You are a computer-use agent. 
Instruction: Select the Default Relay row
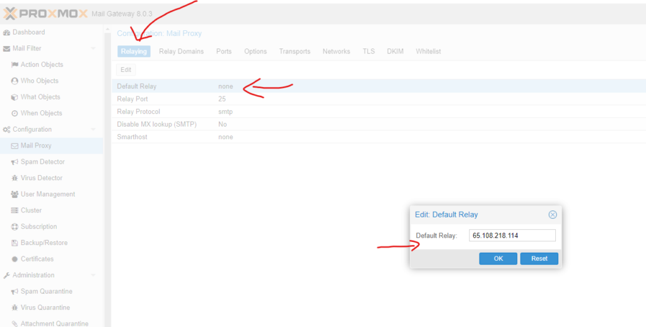[379, 86]
